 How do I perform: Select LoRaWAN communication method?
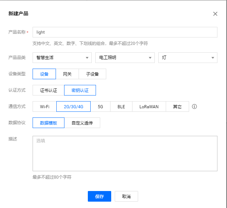click(149, 106)
